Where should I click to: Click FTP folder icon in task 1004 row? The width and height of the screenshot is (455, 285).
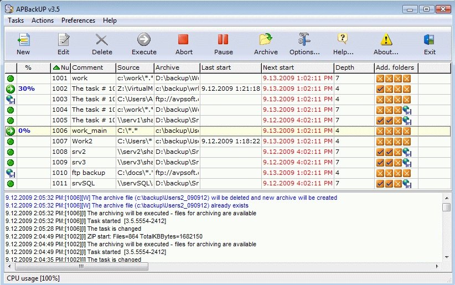point(407,110)
